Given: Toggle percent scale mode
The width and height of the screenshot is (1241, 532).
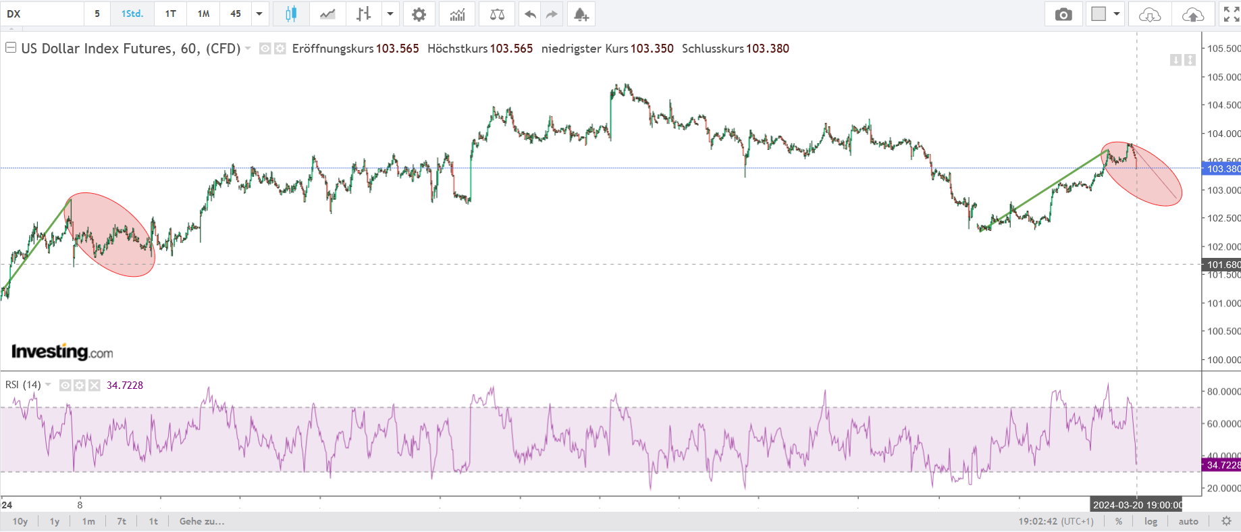Looking at the screenshot, I should coord(1119,521).
